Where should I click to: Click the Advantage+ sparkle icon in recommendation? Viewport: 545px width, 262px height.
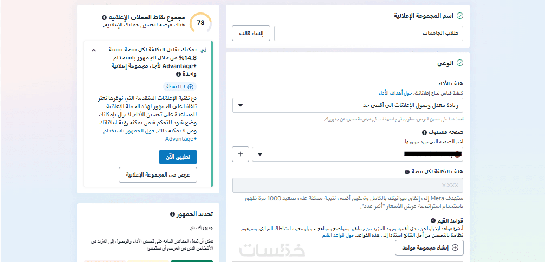pos(204,50)
